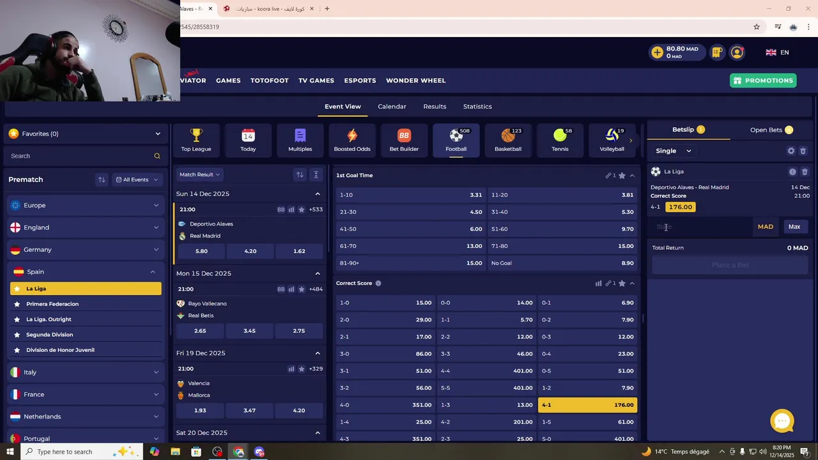Open the Division de Honor Juvenil league
The height and width of the screenshot is (460, 818).
(x=86, y=350)
